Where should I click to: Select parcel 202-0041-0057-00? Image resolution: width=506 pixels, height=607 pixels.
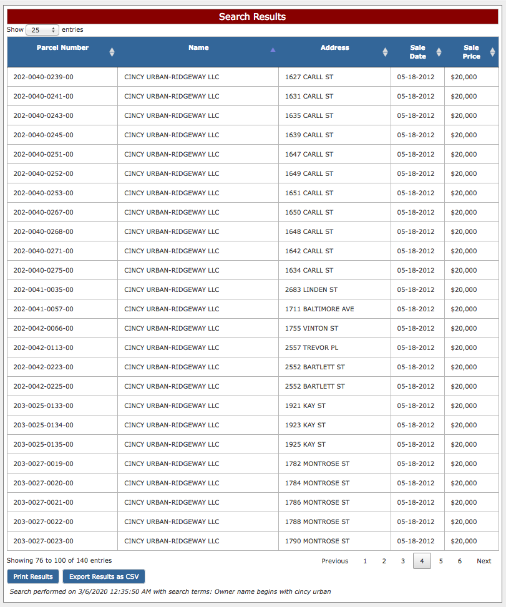click(x=43, y=309)
